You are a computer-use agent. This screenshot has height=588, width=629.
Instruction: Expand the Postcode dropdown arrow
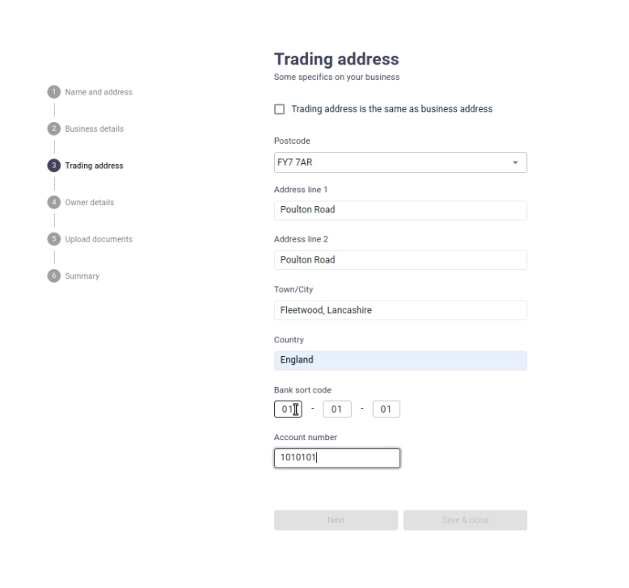click(515, 162)
